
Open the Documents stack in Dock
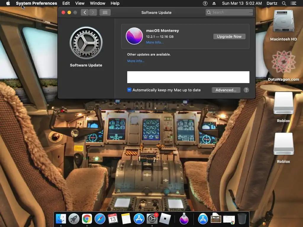tap(216, 218)
